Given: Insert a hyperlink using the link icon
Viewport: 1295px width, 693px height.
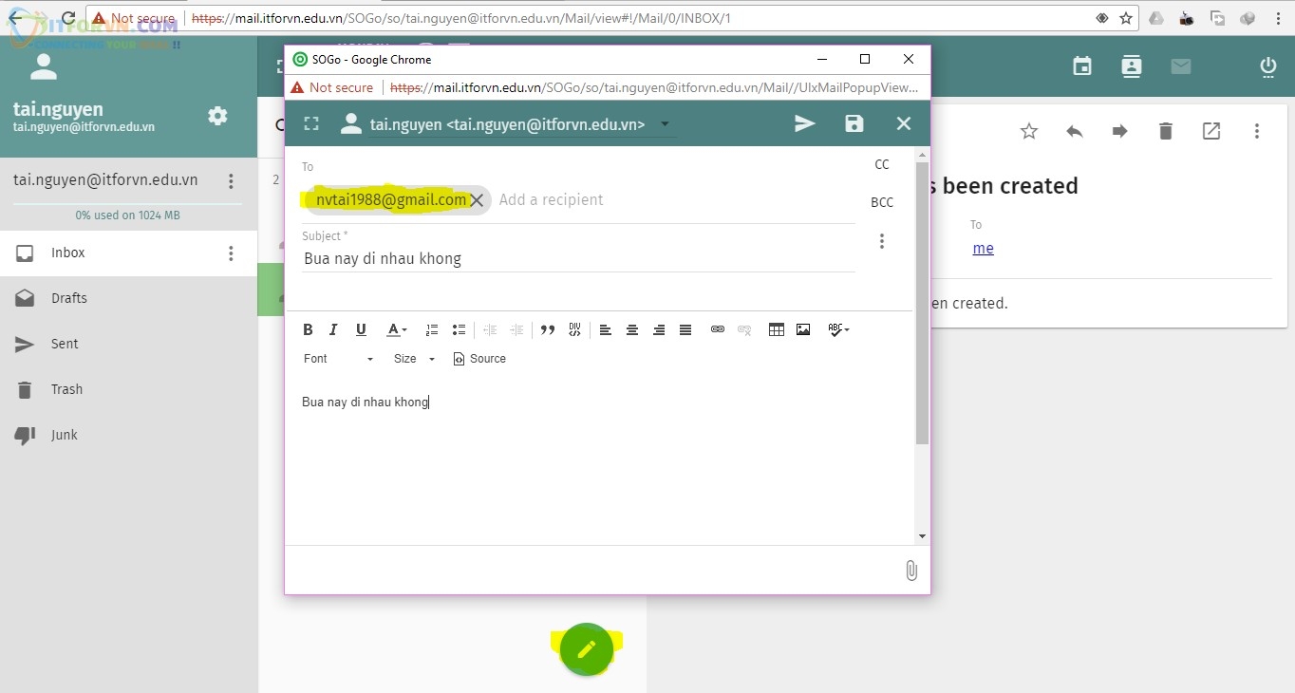Looking at the screenshot, I should point(718,329).
